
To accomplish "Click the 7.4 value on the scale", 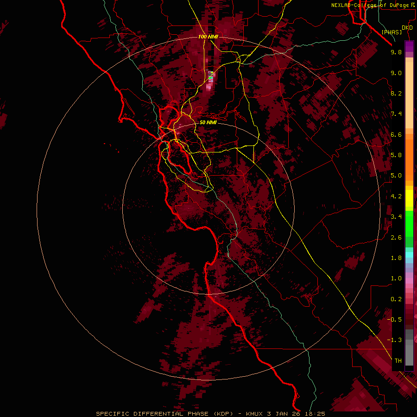I will point(396,114).
